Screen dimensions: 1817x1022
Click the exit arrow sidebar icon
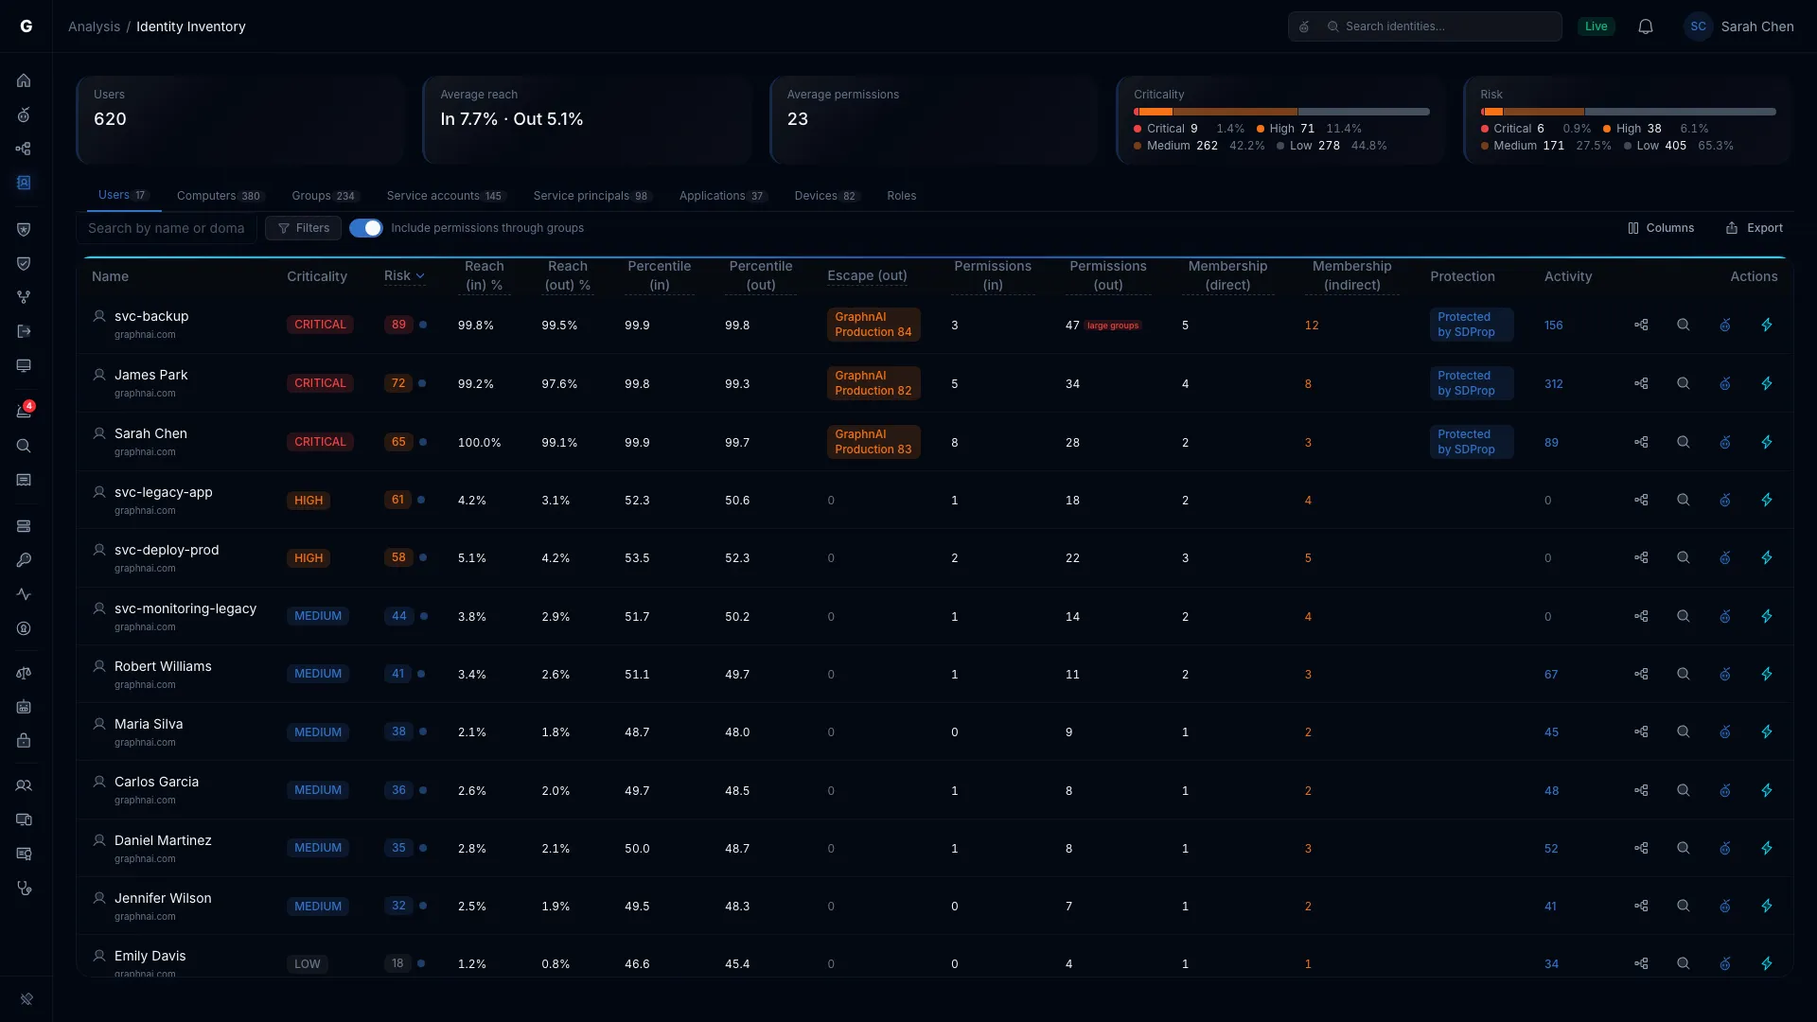coord(24,331)
